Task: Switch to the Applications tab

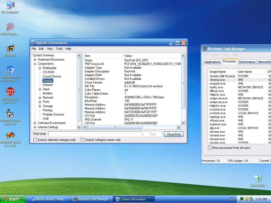Action: [x=213, y=62]
